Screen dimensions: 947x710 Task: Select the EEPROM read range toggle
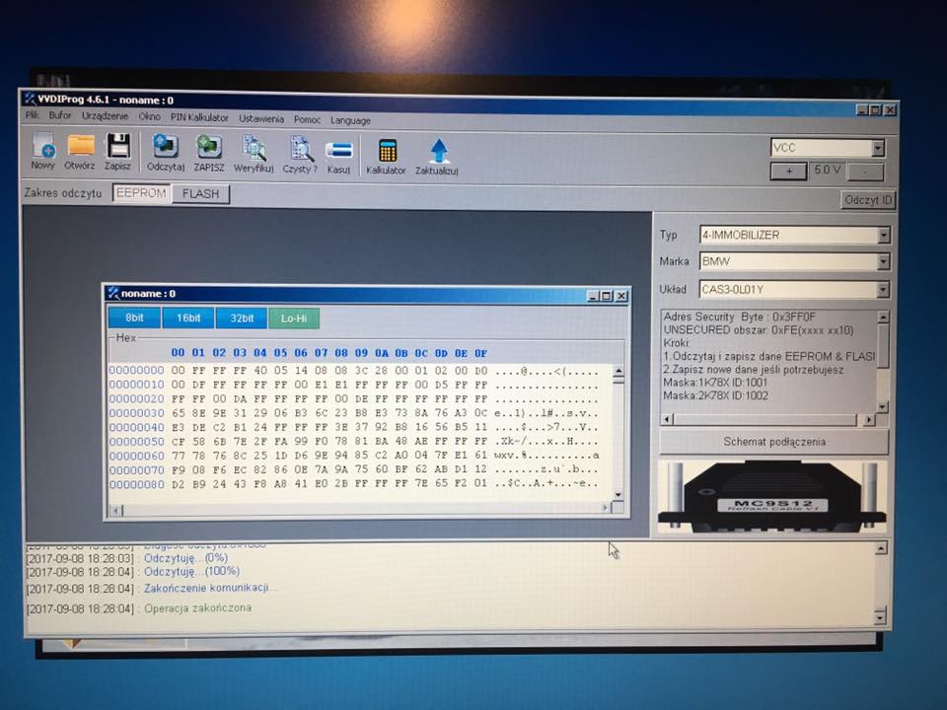pos(141,193)
